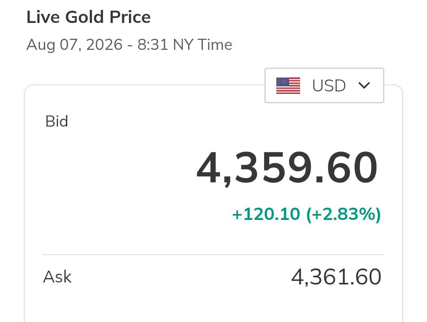The width and height of the screenshot is (427, 322).
Task: Click the word Price in heading
Action: [x=130, y=17]
